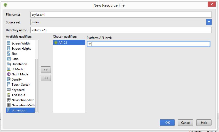Click the Ratio qualifier icon

[9, 59]
